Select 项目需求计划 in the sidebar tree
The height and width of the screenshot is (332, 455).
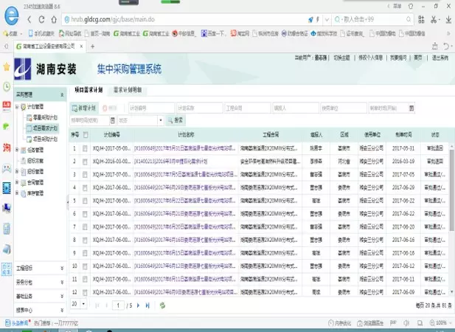click(44, 127)
